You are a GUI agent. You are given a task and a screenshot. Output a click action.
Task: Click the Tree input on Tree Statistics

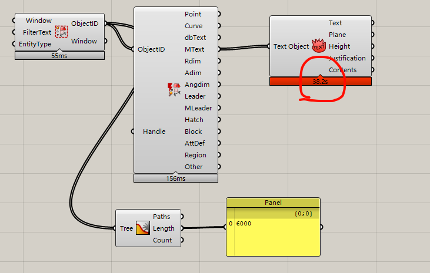(126, 228)
